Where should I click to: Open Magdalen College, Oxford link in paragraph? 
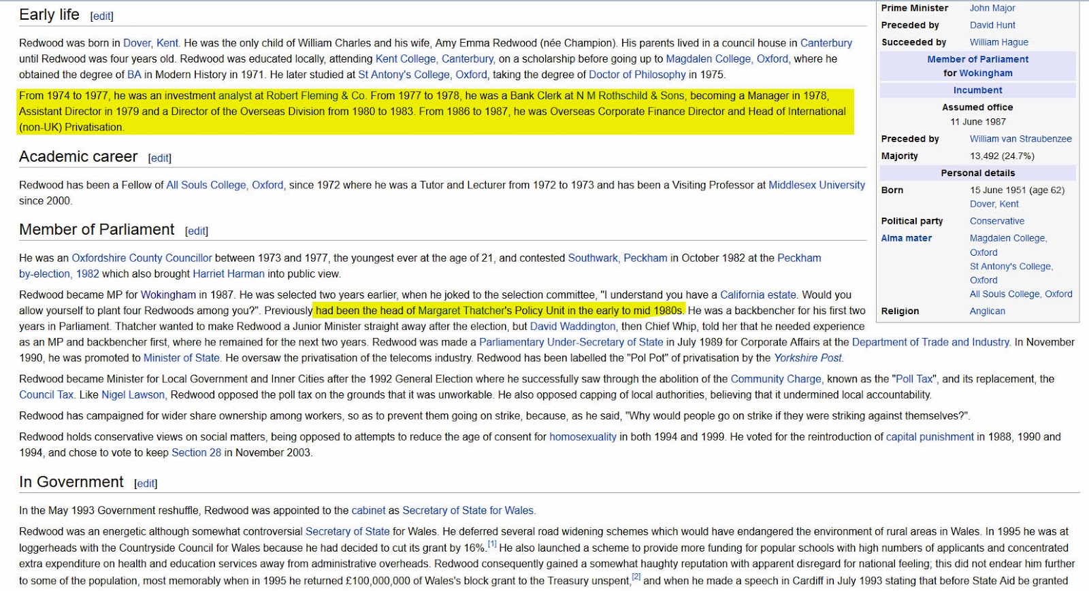click(x=727, y=58)
